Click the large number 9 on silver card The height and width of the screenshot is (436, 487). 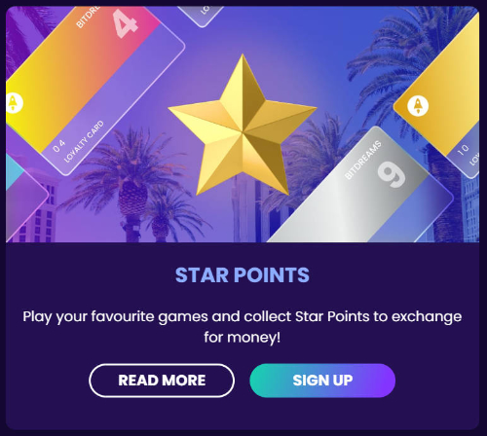pos(392,174)
